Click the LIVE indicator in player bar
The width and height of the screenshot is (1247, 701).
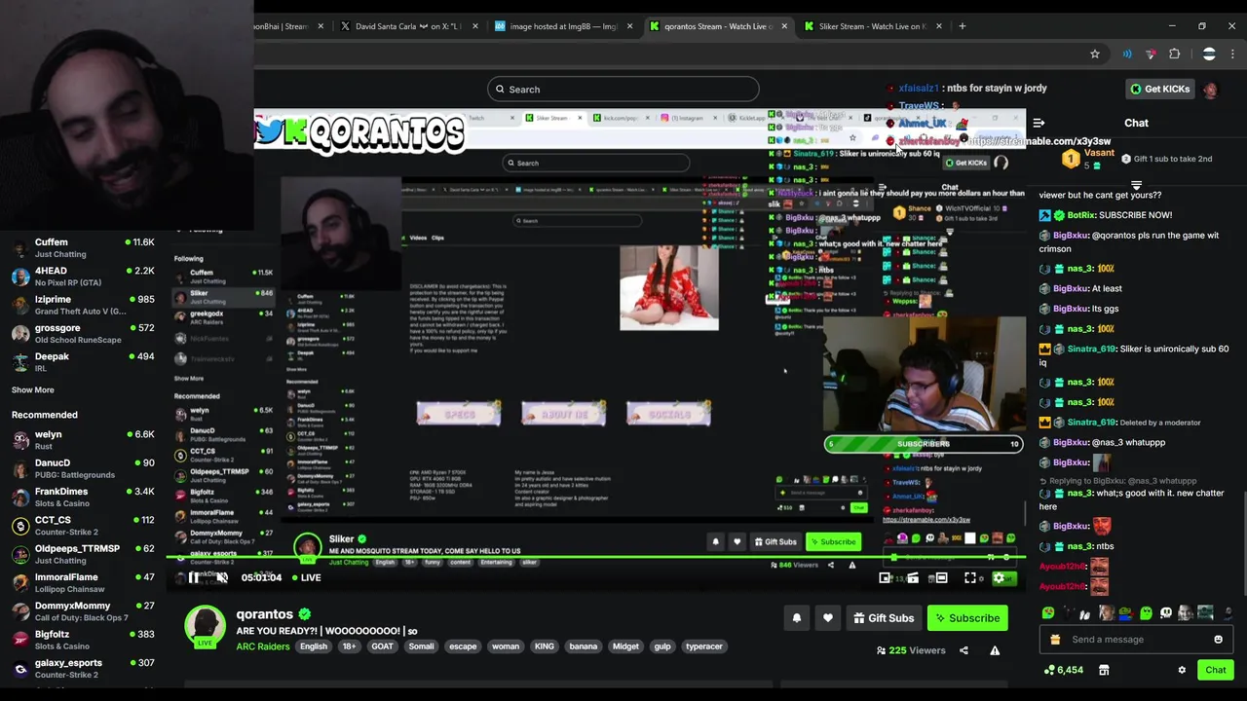pos(307,578)
